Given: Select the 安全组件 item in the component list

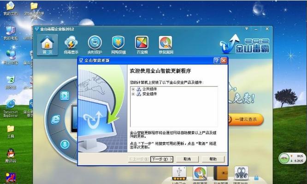Looking at the screenshot, I should coord(150,94).
